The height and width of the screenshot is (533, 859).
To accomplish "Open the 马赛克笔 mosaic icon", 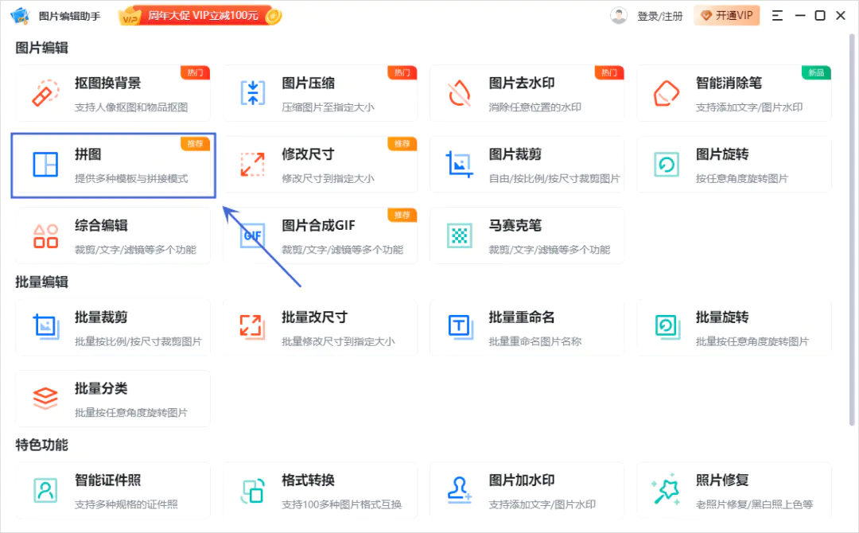I will 459,235.
